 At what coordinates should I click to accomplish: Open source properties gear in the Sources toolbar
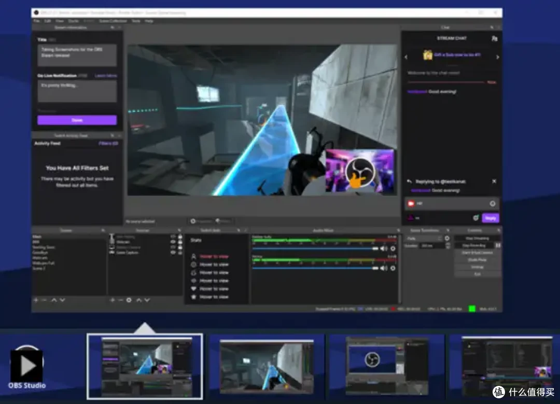[x=129, y=300]
